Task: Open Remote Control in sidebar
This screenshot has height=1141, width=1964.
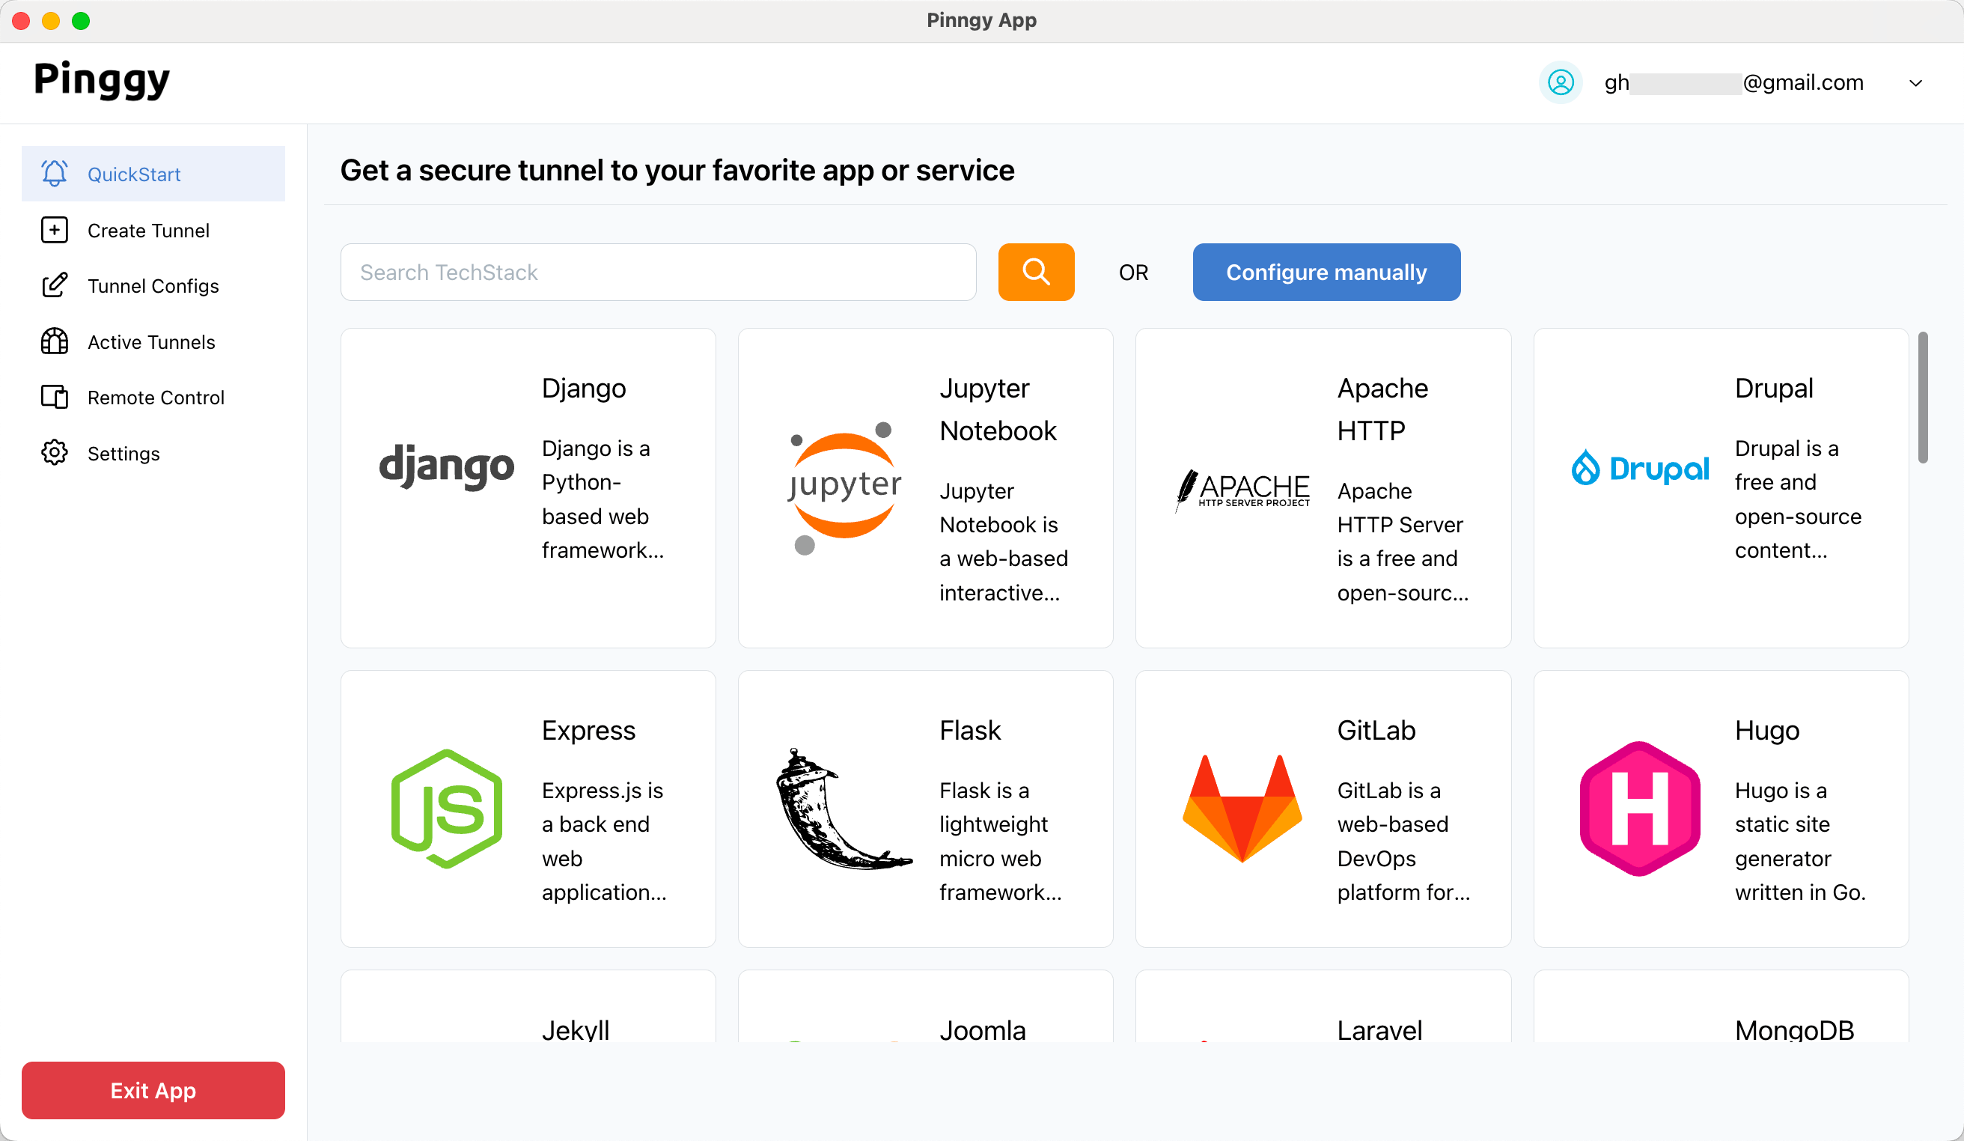Action: point(153,397)
